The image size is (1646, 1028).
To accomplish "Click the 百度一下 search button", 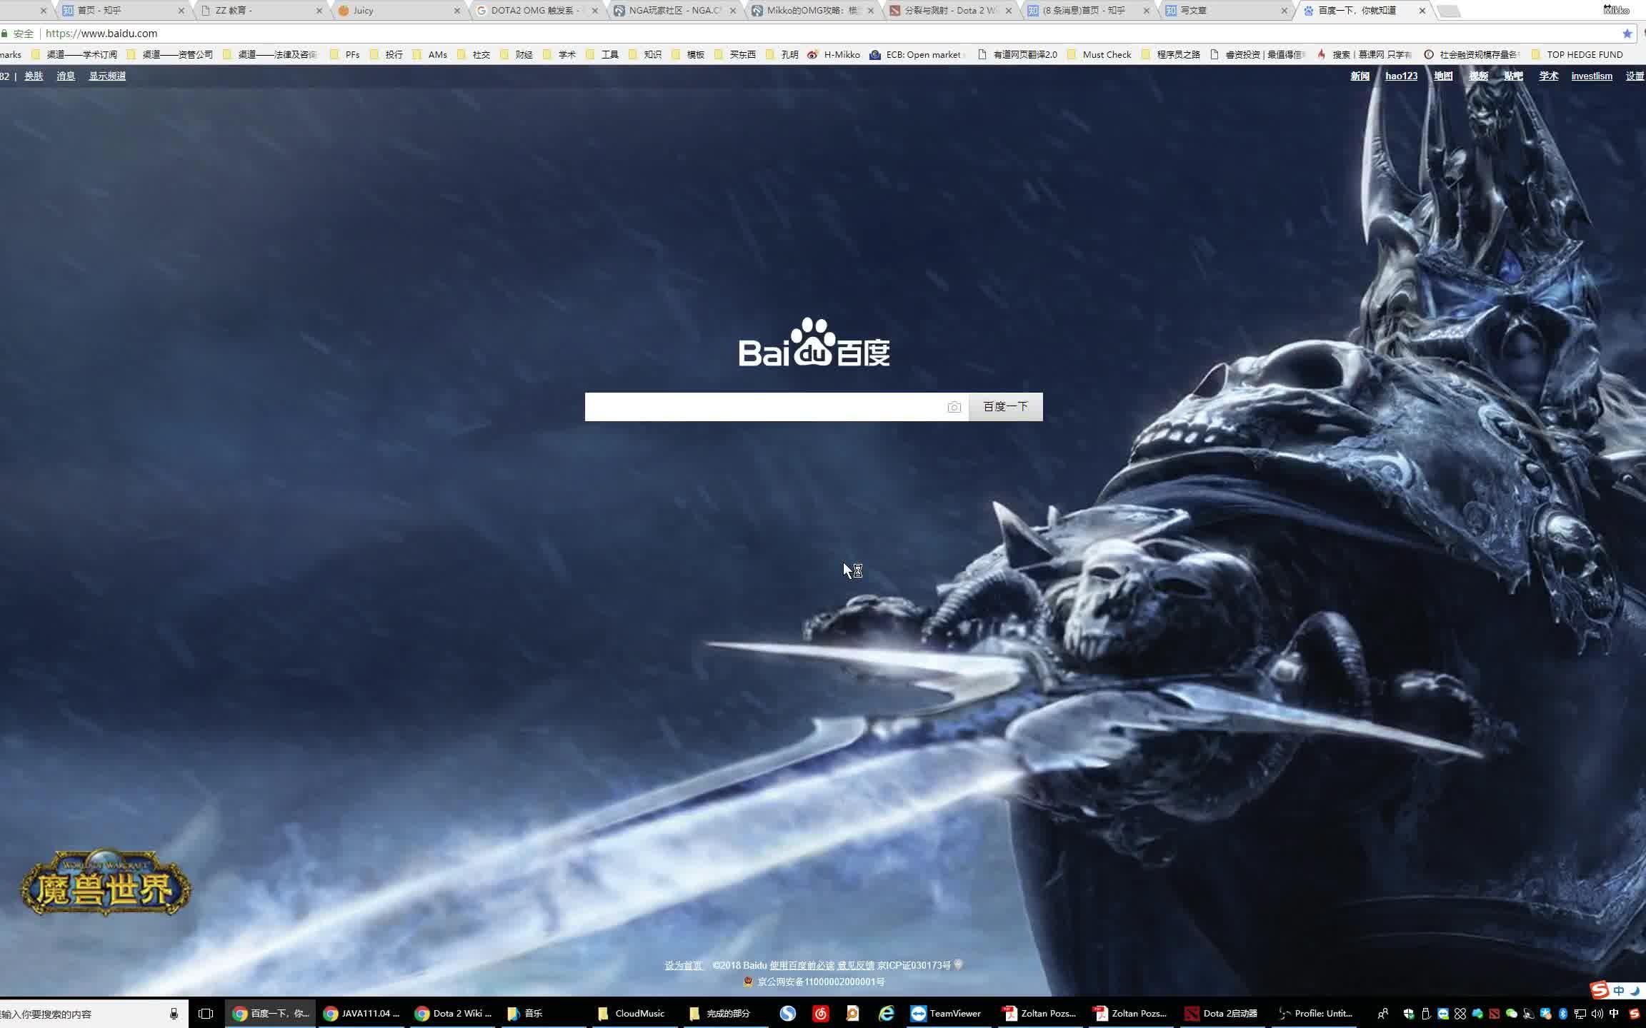I will (x=1005, y=406).
